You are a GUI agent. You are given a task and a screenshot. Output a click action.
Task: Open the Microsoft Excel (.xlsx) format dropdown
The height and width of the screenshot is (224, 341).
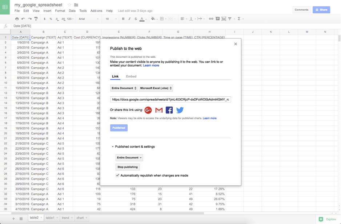coord(155,88)
